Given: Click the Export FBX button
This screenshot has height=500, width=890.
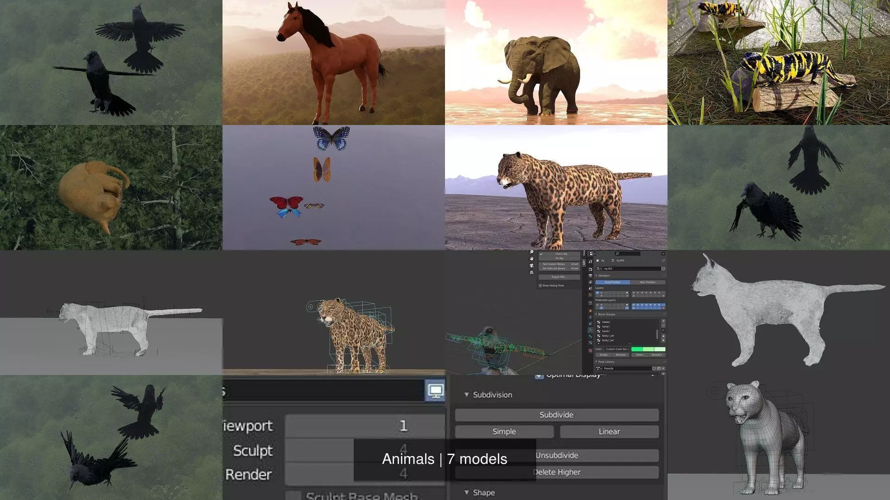Looking at the screenshot, I should click(559, 277).
